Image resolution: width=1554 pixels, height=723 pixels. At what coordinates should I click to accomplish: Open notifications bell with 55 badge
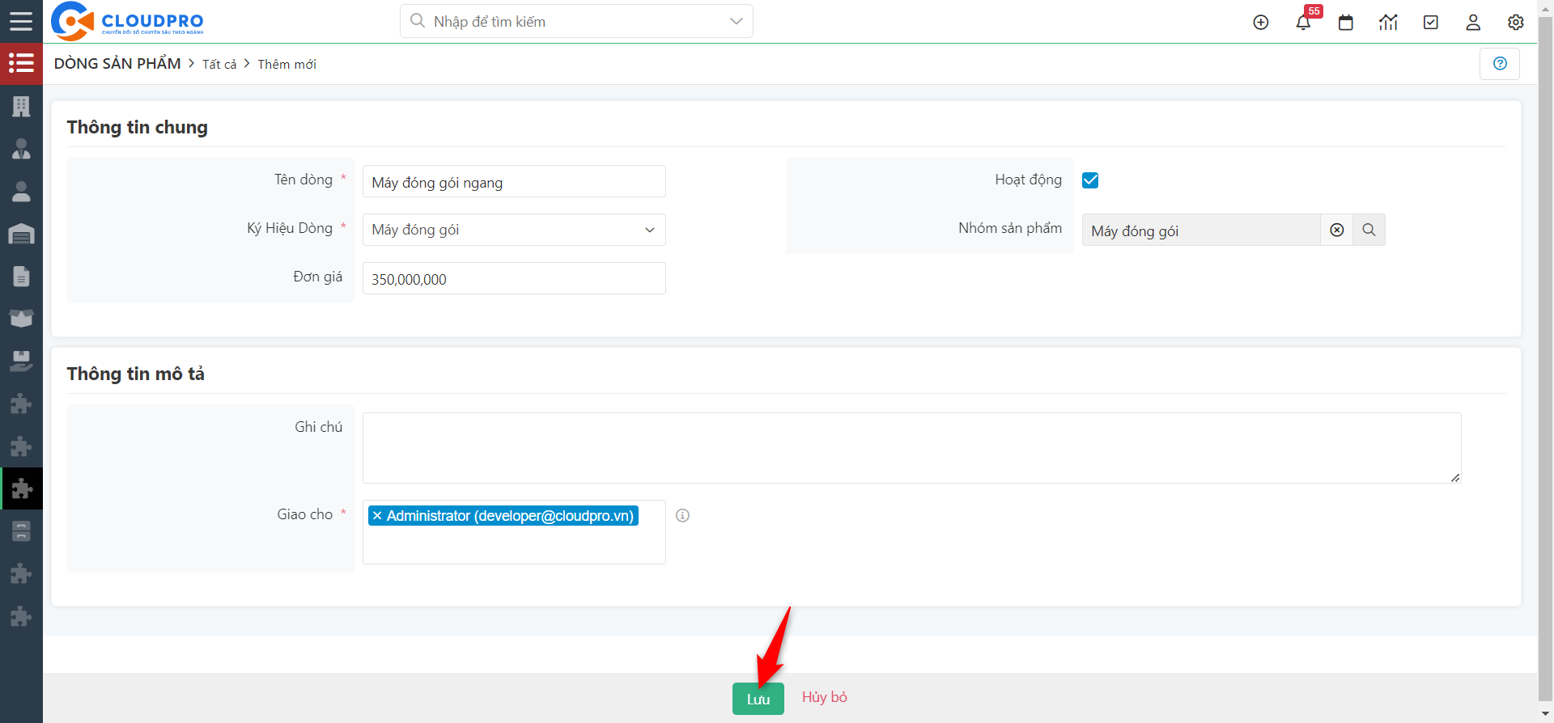point(1303,22)
